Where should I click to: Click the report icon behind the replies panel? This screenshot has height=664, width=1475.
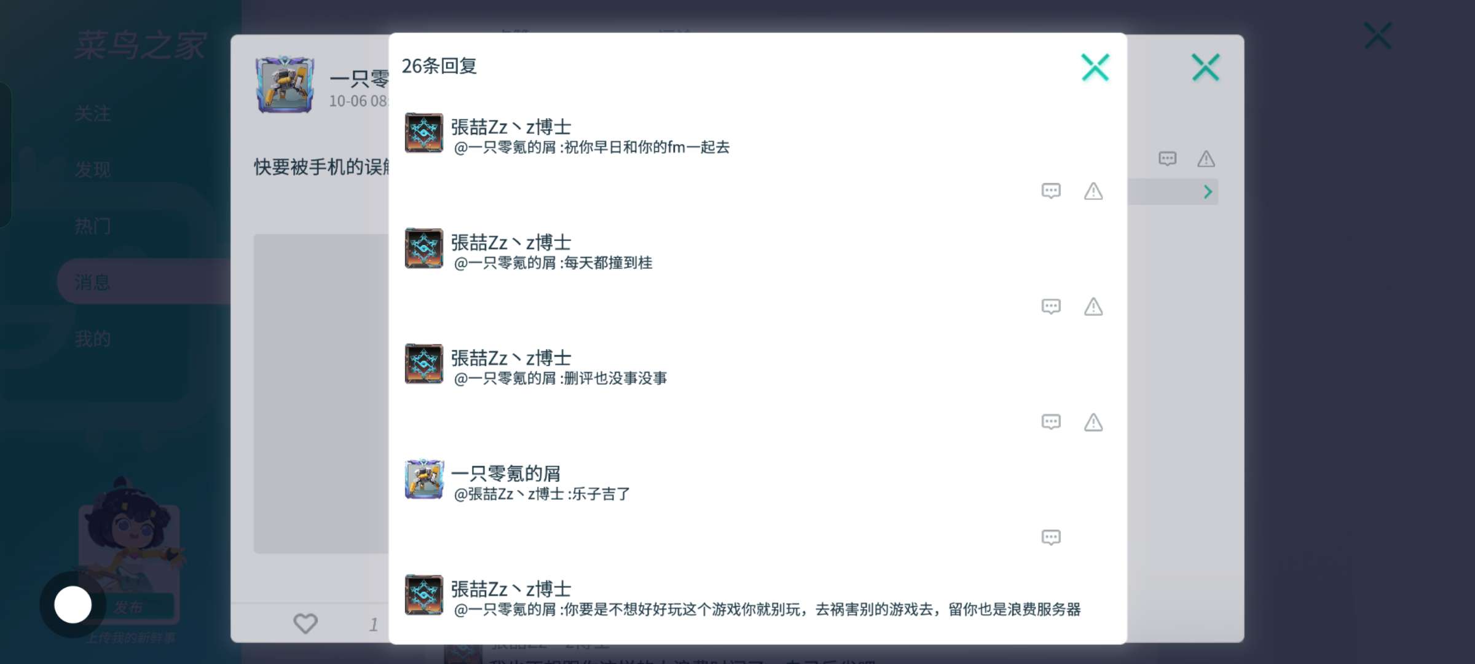click(x=1206, y=159)
